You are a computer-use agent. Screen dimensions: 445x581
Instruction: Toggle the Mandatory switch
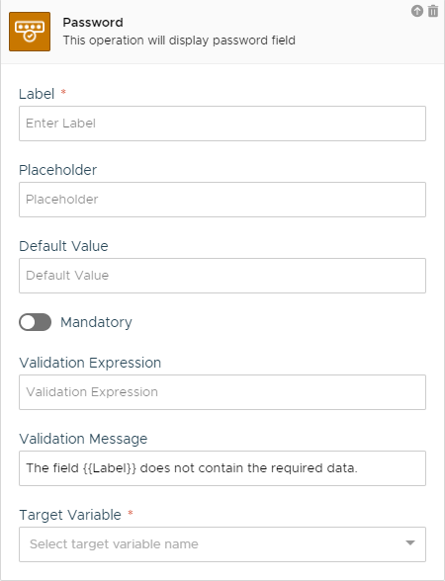tap(36, 322)
